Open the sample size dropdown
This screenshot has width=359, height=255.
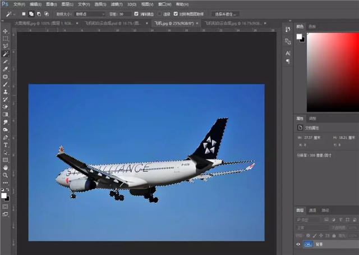tap(90, 13)
